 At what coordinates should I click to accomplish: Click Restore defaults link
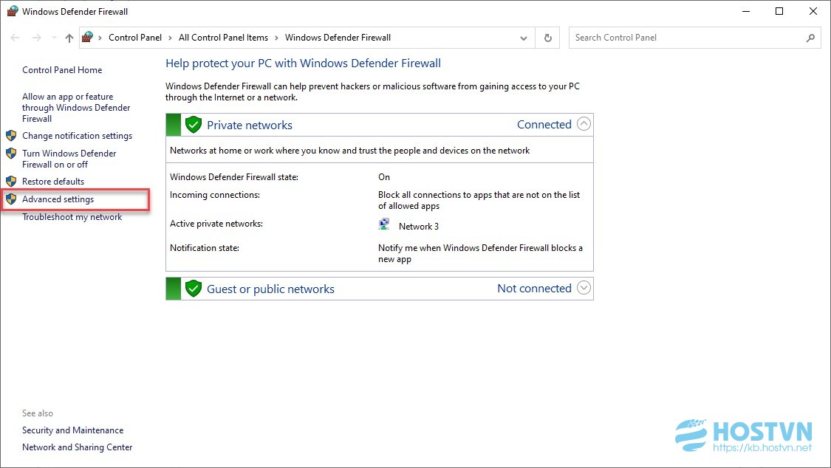[53, 182]
